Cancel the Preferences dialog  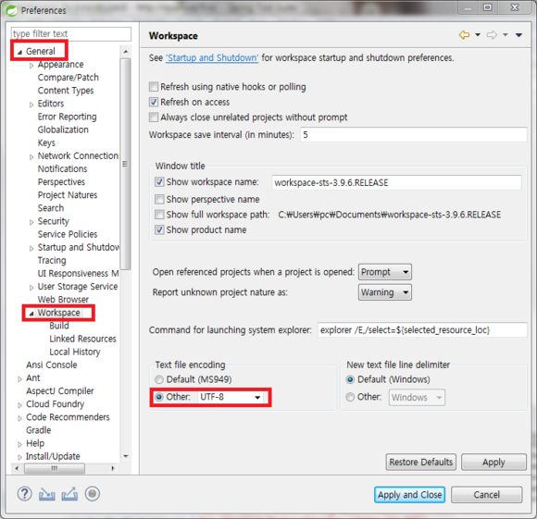[487, 494]
